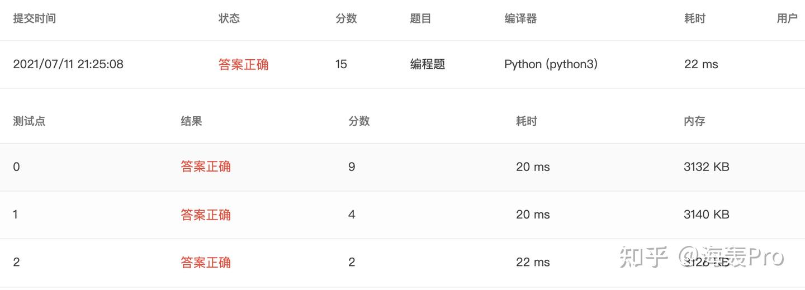Click the 结果 column header
The width and height of the screenshot is (805, 290).
coord(191,121)
